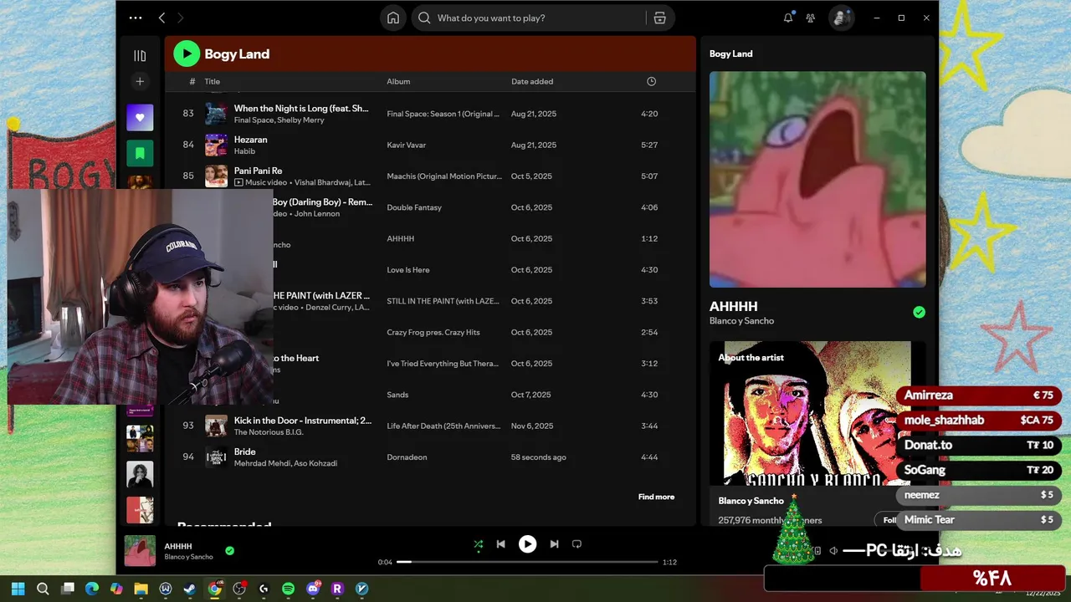Select the track Bride
Viewport: 1071px width, 602px height.
click(x=429, y=457)
